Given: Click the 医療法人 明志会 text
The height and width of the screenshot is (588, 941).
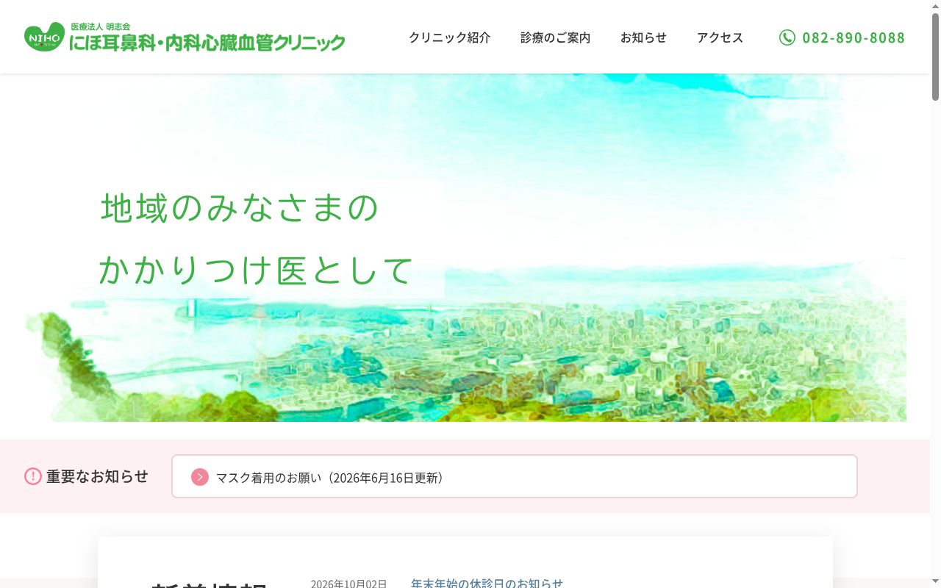Looking at the screenshot, I should point(100,26).
